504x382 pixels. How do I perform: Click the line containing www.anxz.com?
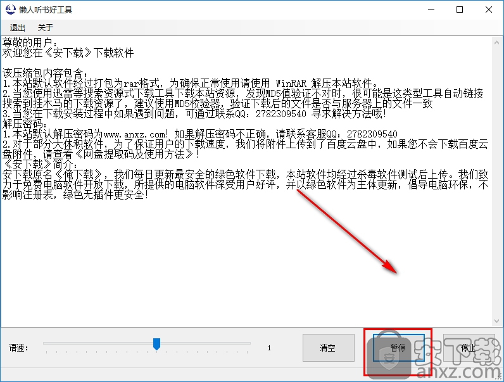click(199, 134)
